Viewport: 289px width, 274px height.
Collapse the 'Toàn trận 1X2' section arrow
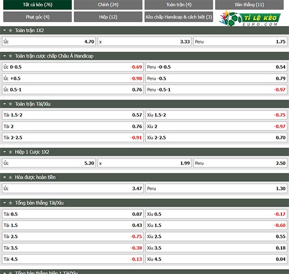click(5, 30)
